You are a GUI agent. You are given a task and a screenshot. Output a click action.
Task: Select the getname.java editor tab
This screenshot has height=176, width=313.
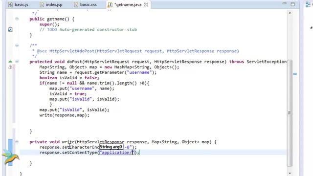(x=128, y=4)
